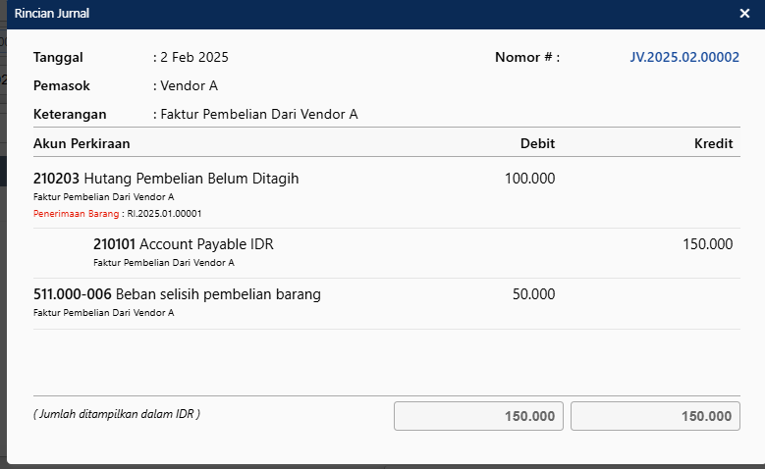Click the Kredit column header

pos(713,143)
